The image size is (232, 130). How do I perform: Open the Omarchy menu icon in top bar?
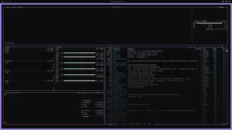pyautogui.click(x=3, y=1)
